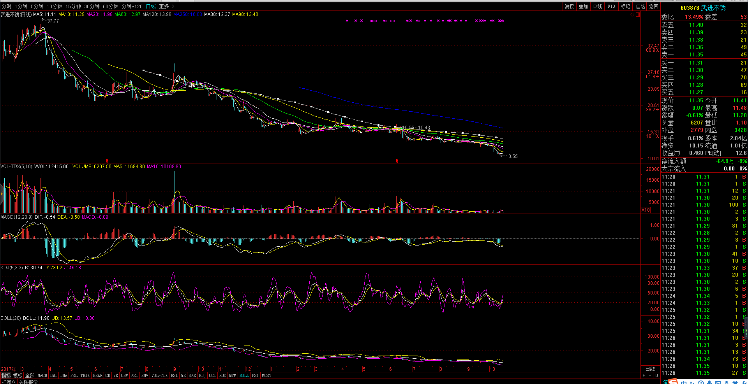Expand the 扩展 panel
748x384 pixels.
coord(8,382)
